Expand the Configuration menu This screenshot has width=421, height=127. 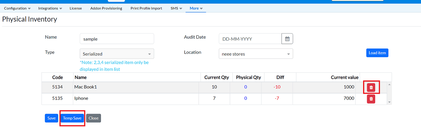pyautogui.click(x=17, y=8)
